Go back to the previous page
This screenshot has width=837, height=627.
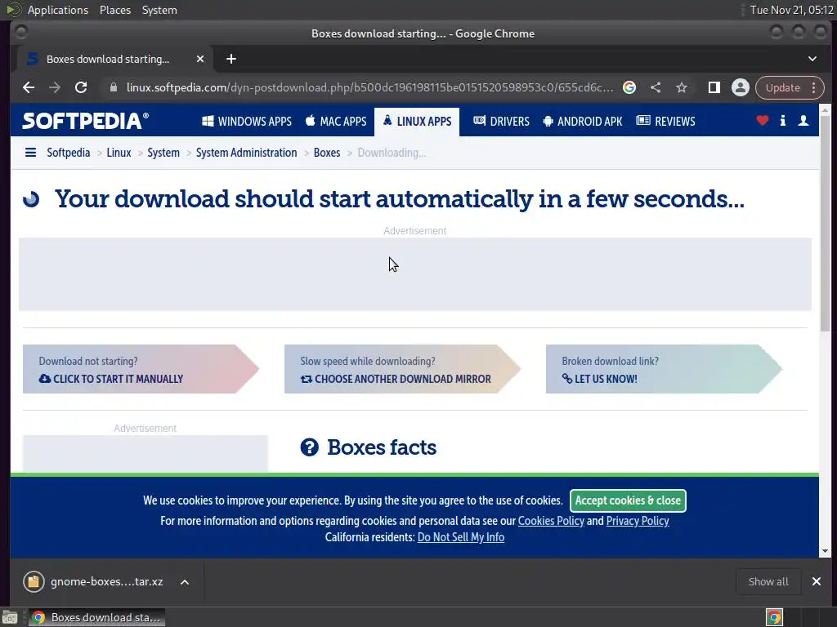tap(29, 87)
